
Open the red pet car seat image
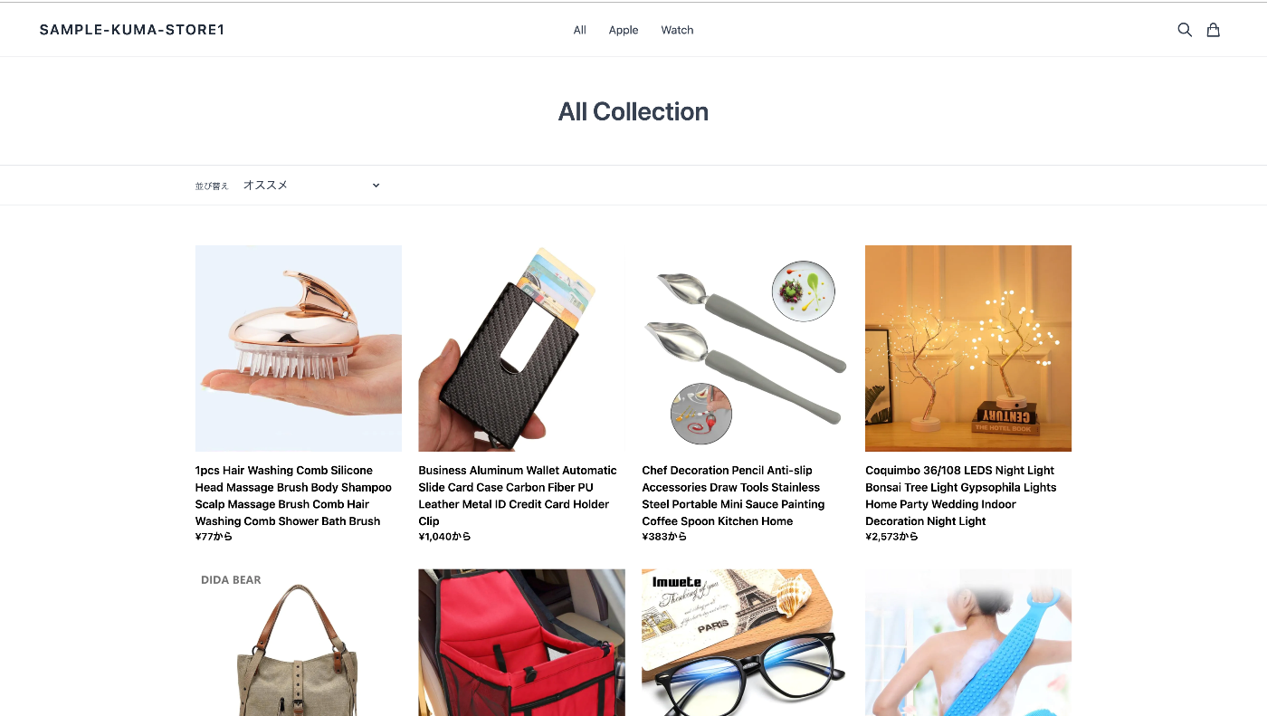tap(521, 643)
